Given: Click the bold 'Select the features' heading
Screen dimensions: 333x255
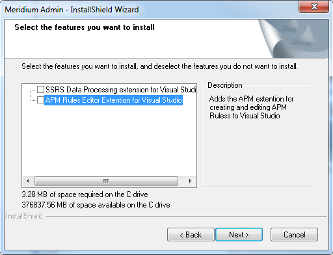Looking at the screenshot, I should click(x=85, y=27).
